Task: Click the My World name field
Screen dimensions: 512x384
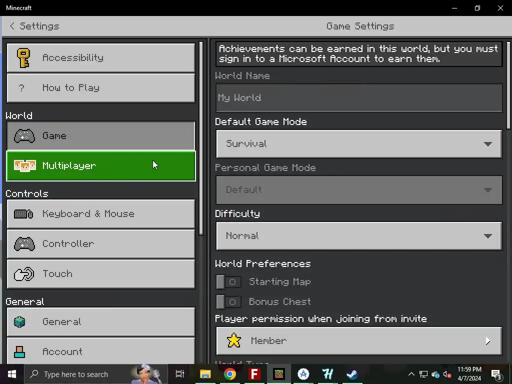Action: tap(359, 98)
